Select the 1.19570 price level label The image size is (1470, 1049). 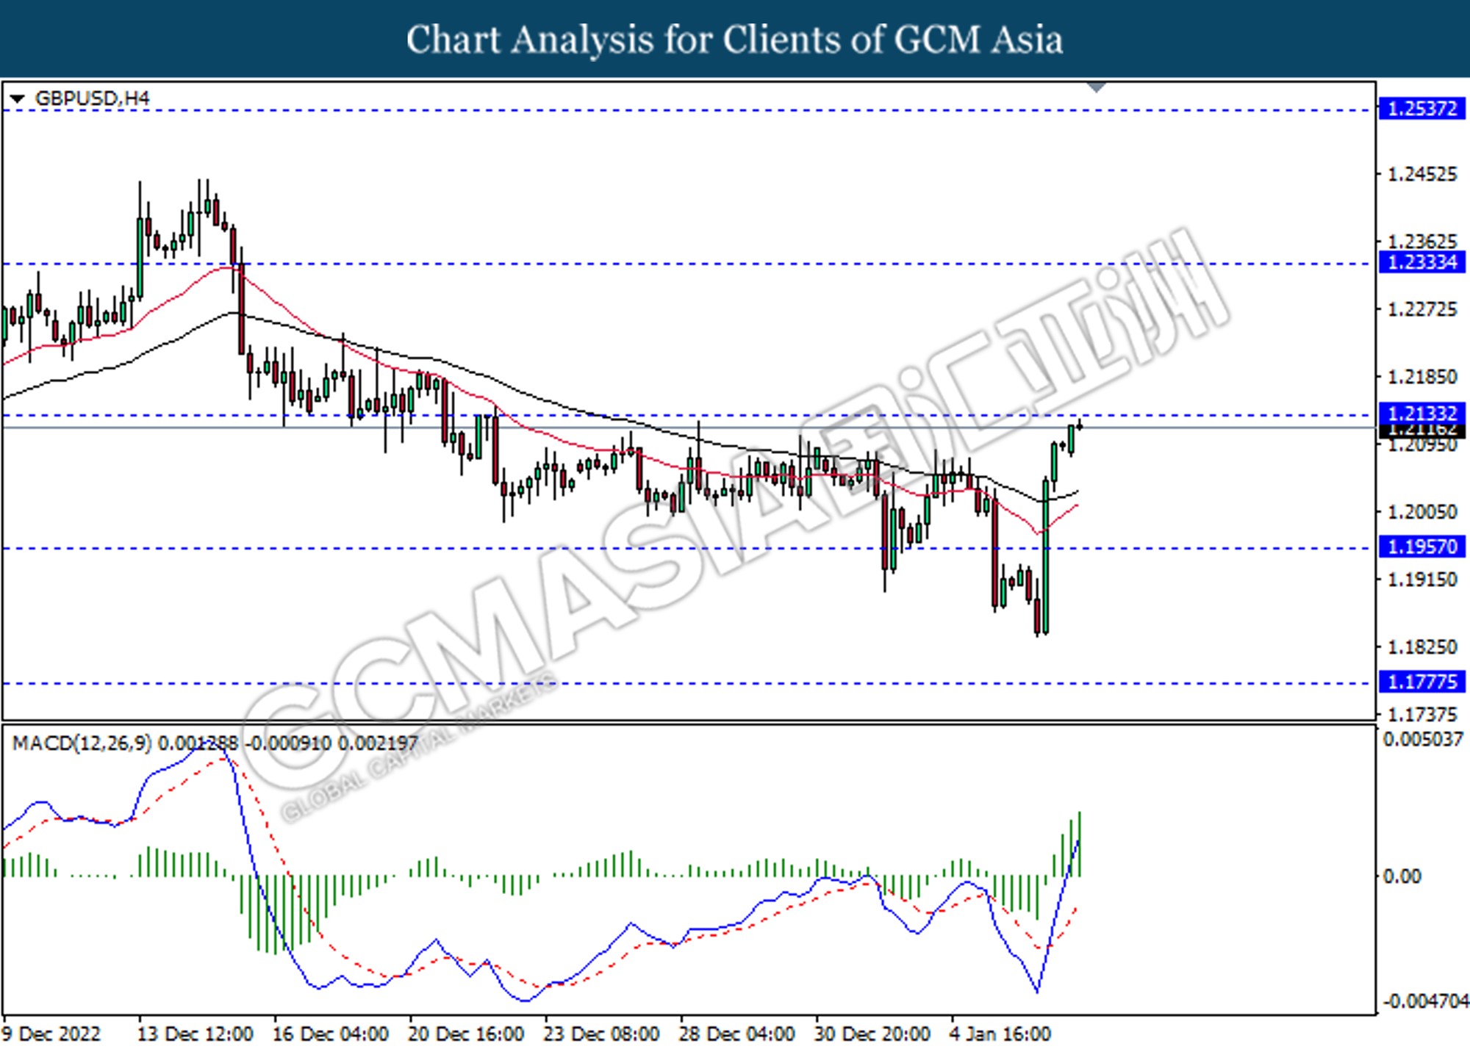(x=1422, y=547)
